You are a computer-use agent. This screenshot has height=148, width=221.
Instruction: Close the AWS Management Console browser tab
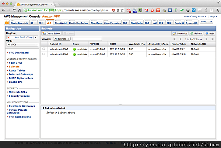click(52, 5)
